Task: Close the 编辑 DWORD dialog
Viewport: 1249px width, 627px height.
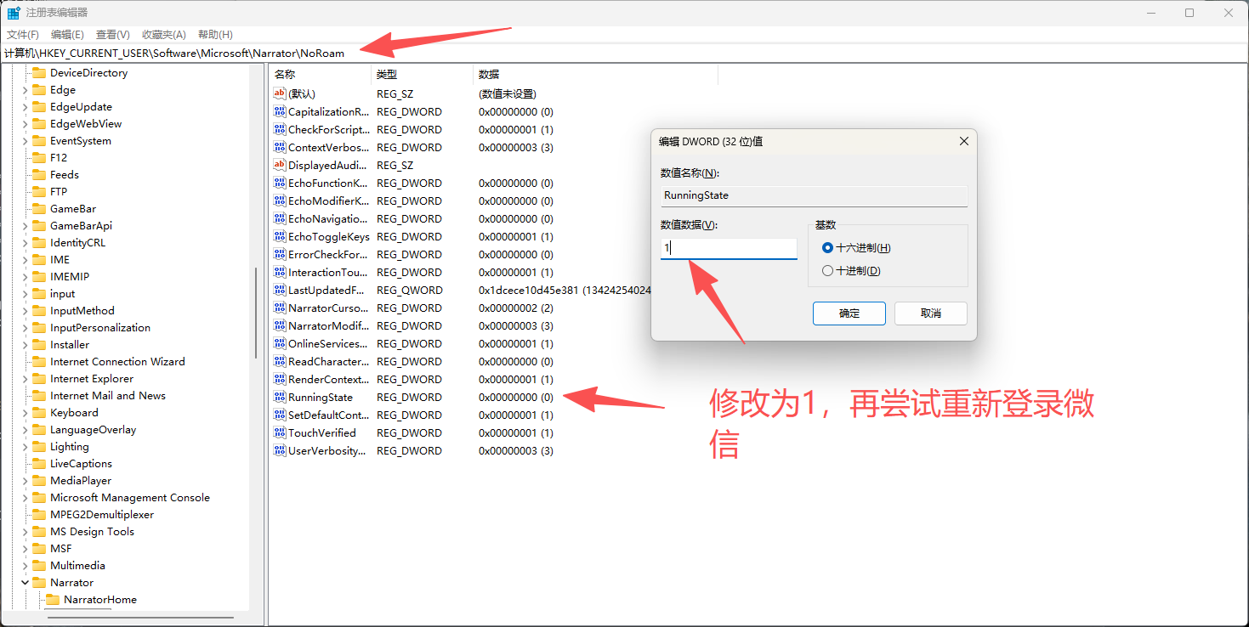Action: coord(963,142)
